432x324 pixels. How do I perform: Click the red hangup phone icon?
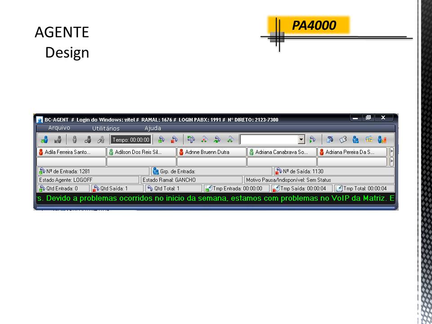coord(174,139)
